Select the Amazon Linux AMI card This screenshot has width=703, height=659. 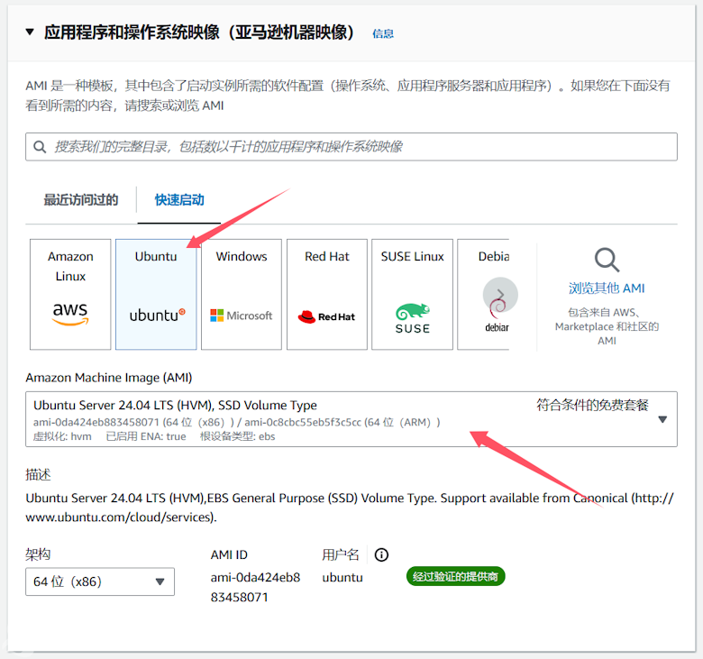click(x=70, y=294)
